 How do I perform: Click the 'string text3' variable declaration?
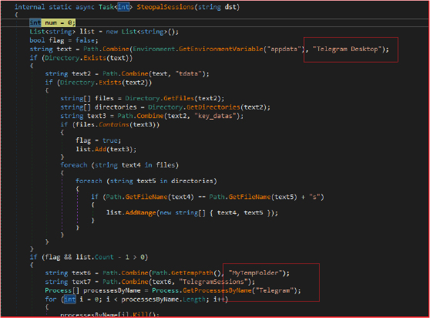click(83, 116)
